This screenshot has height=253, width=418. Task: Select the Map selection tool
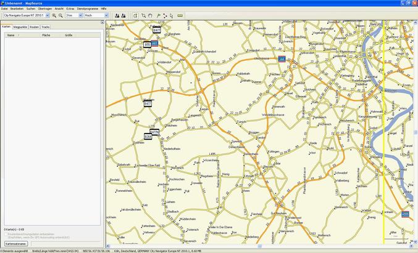(x=135, y=15)
